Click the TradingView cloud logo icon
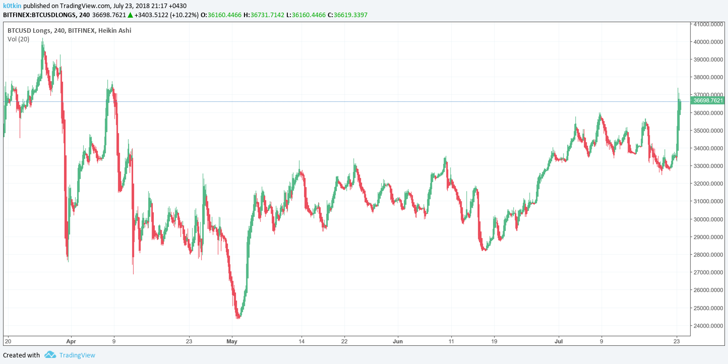This screenshot has height=364, width=728. 50,355
